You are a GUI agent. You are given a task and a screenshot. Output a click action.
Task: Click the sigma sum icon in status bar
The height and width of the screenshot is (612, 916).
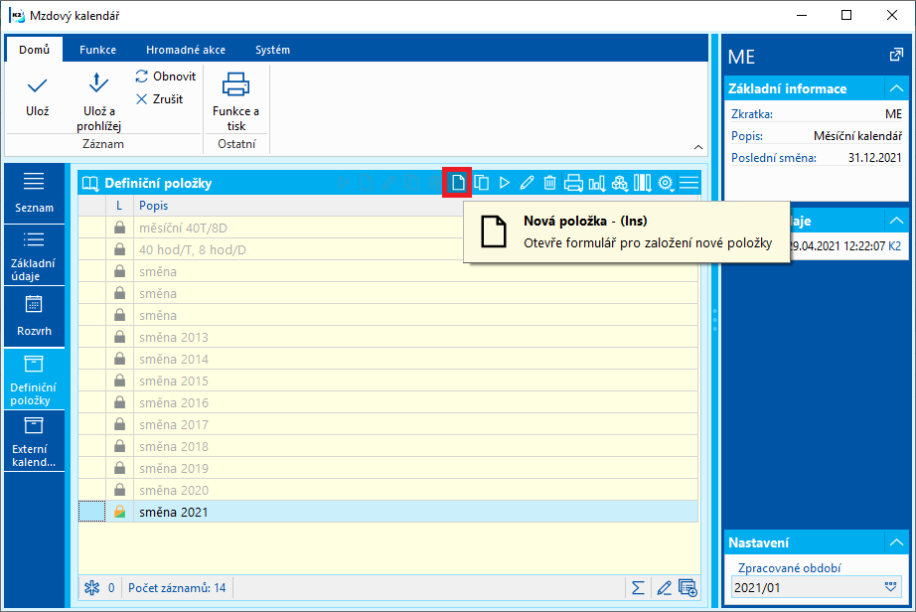(638, 588)
